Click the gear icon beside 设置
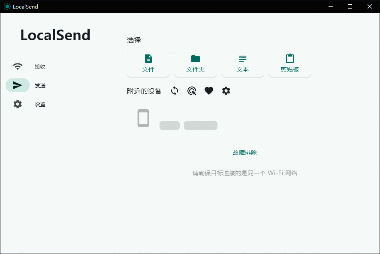380x254 pixels. [17, 104]
